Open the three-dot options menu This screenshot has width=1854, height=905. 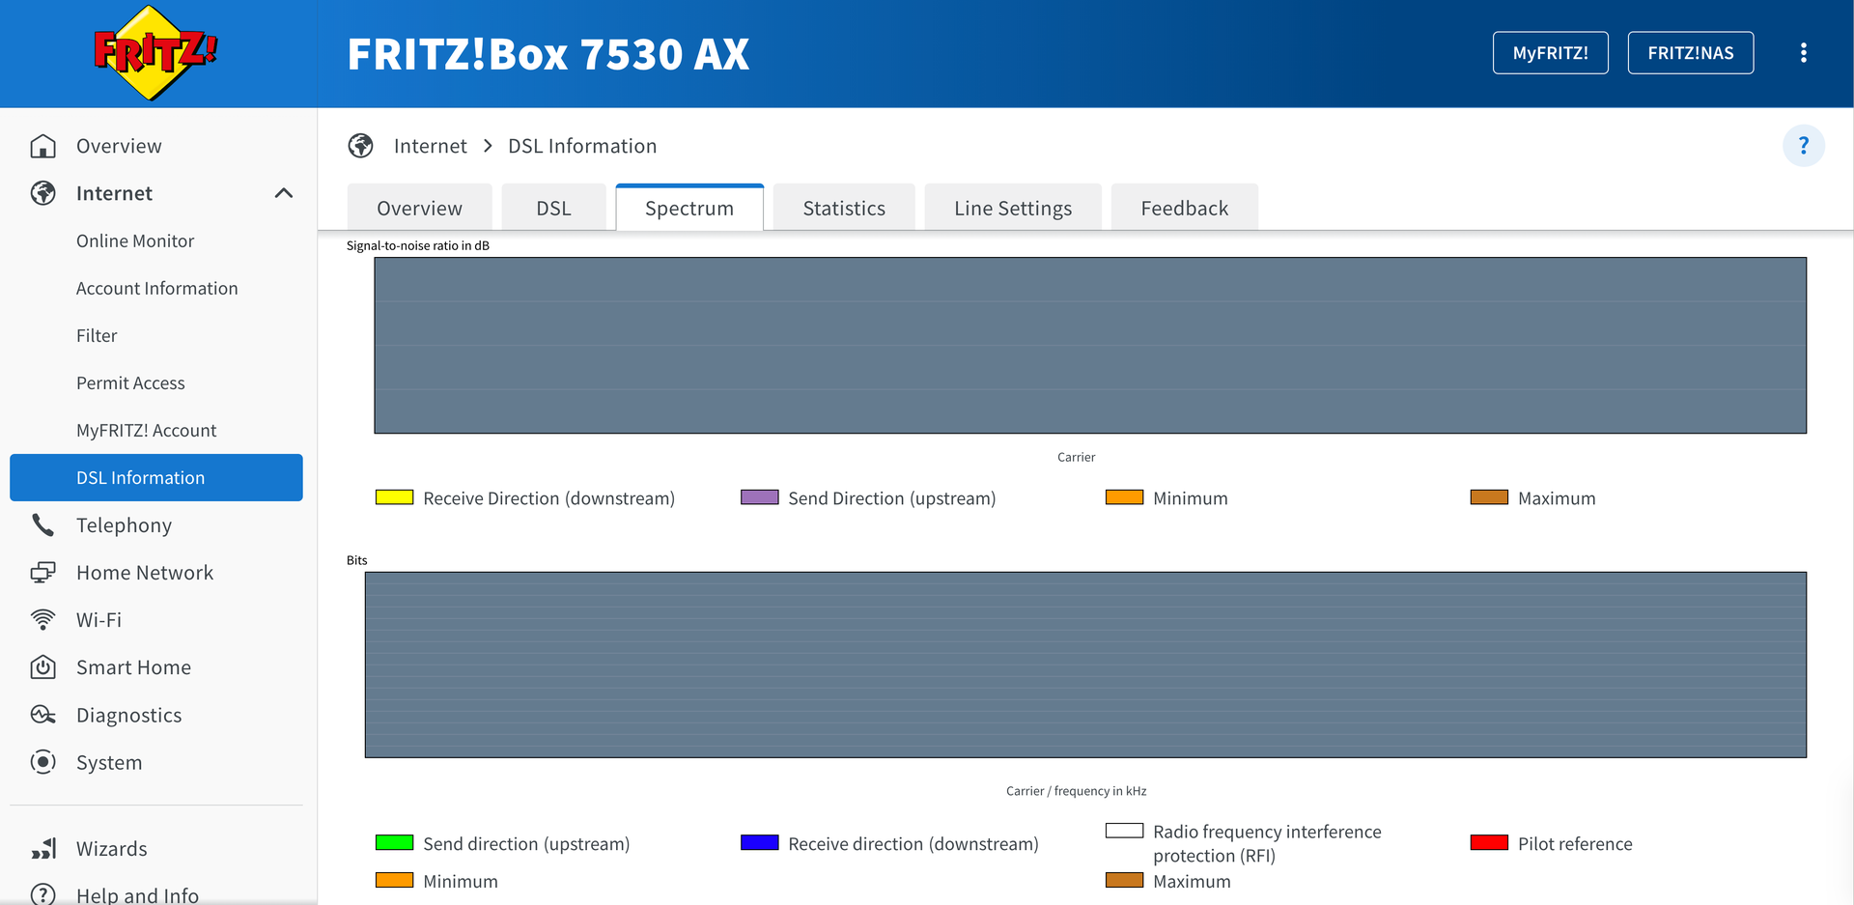tap(1803, 53)
